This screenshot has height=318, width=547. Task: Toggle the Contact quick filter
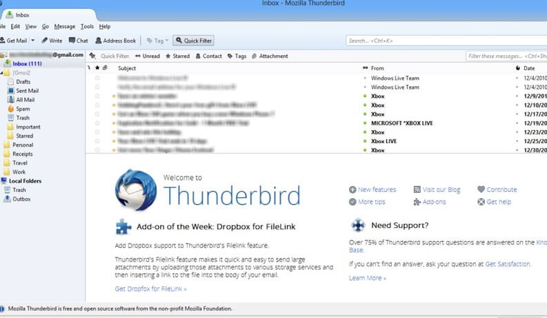(208, 56)
